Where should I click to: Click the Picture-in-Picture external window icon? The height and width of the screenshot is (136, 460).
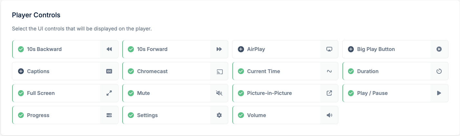tap(329, 93)
